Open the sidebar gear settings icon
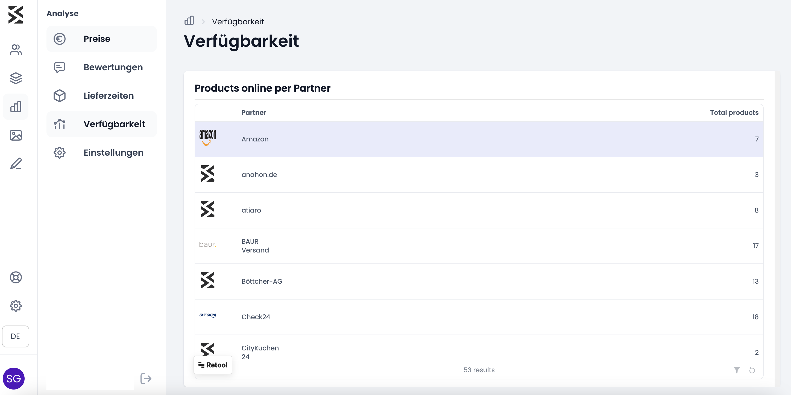Viewport: 791px width, 395px height. point(16,306)
